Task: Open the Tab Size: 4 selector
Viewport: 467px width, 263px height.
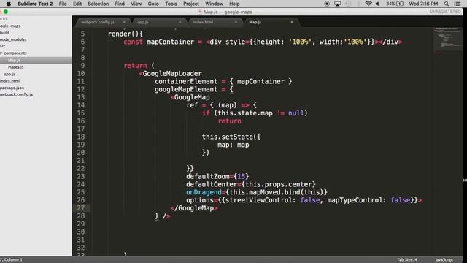Action: [x=407, y=260]
